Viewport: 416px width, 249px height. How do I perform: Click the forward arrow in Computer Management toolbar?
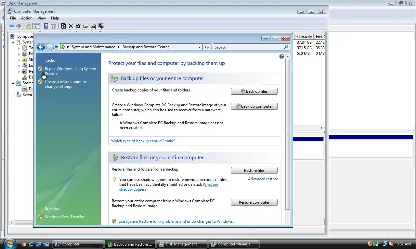19,26
